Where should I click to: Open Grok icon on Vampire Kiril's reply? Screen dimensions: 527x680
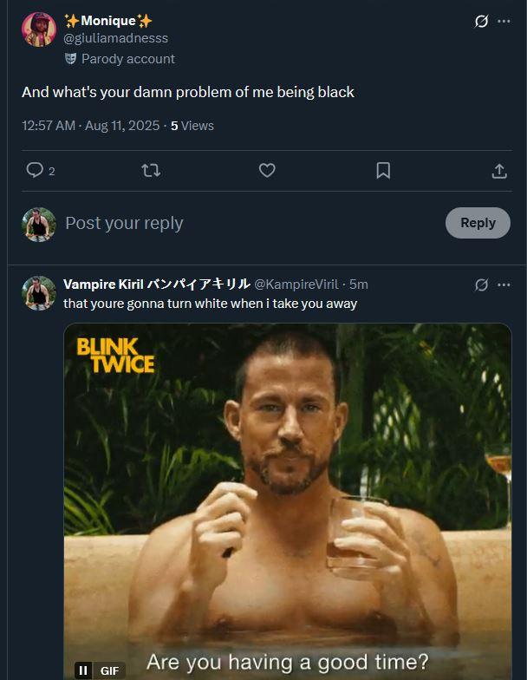click(x=482, y=284)
